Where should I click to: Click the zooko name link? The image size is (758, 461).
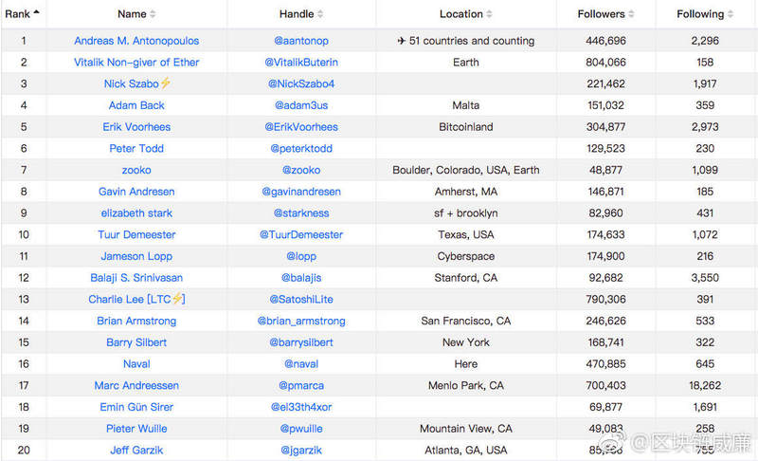point(136,170)
